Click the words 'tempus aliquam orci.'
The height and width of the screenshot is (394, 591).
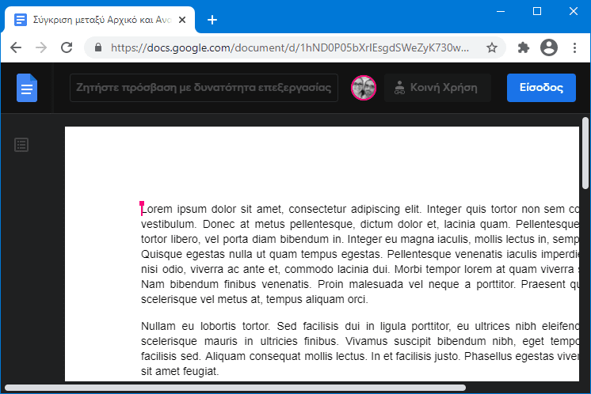pyautogui.click(x=317, y=300)
